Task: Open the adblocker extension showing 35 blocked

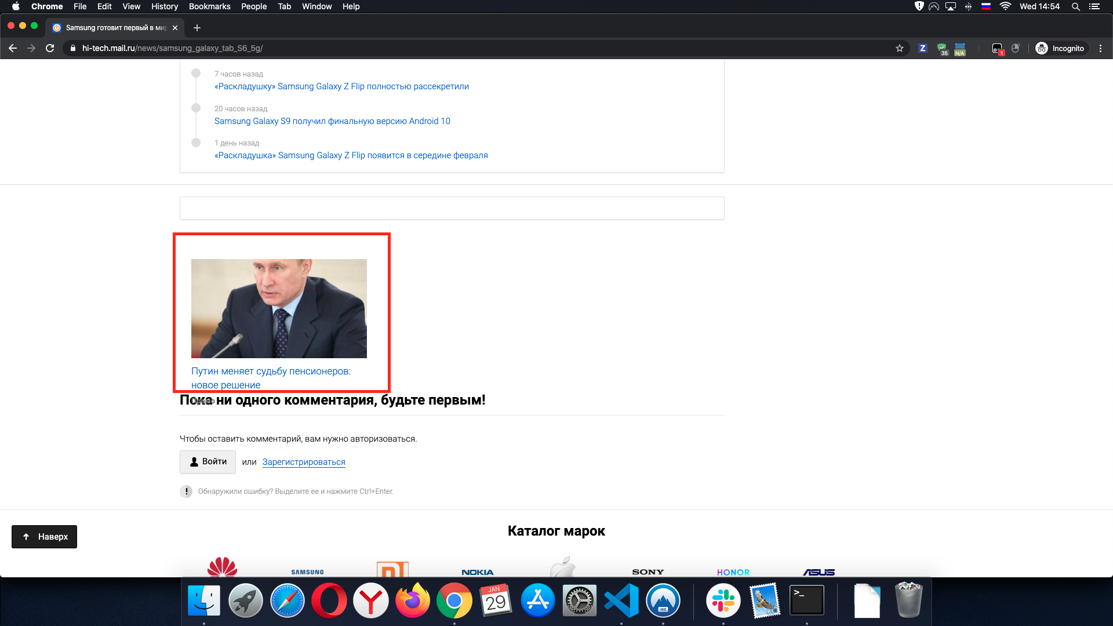Action: (x=943, y=49)
